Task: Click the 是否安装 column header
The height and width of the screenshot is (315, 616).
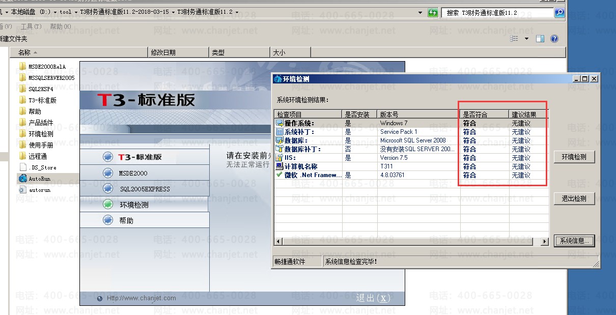Action: [x=359, y=114]
